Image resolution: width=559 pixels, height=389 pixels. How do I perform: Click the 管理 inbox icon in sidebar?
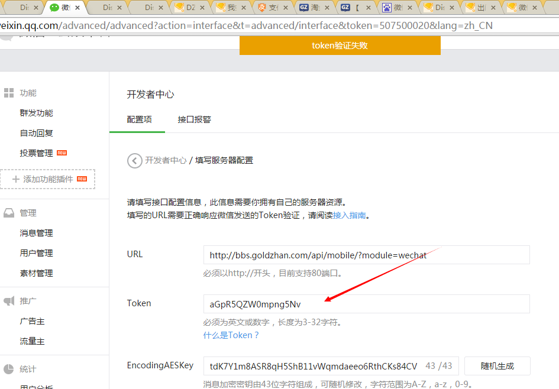(9, 213)
